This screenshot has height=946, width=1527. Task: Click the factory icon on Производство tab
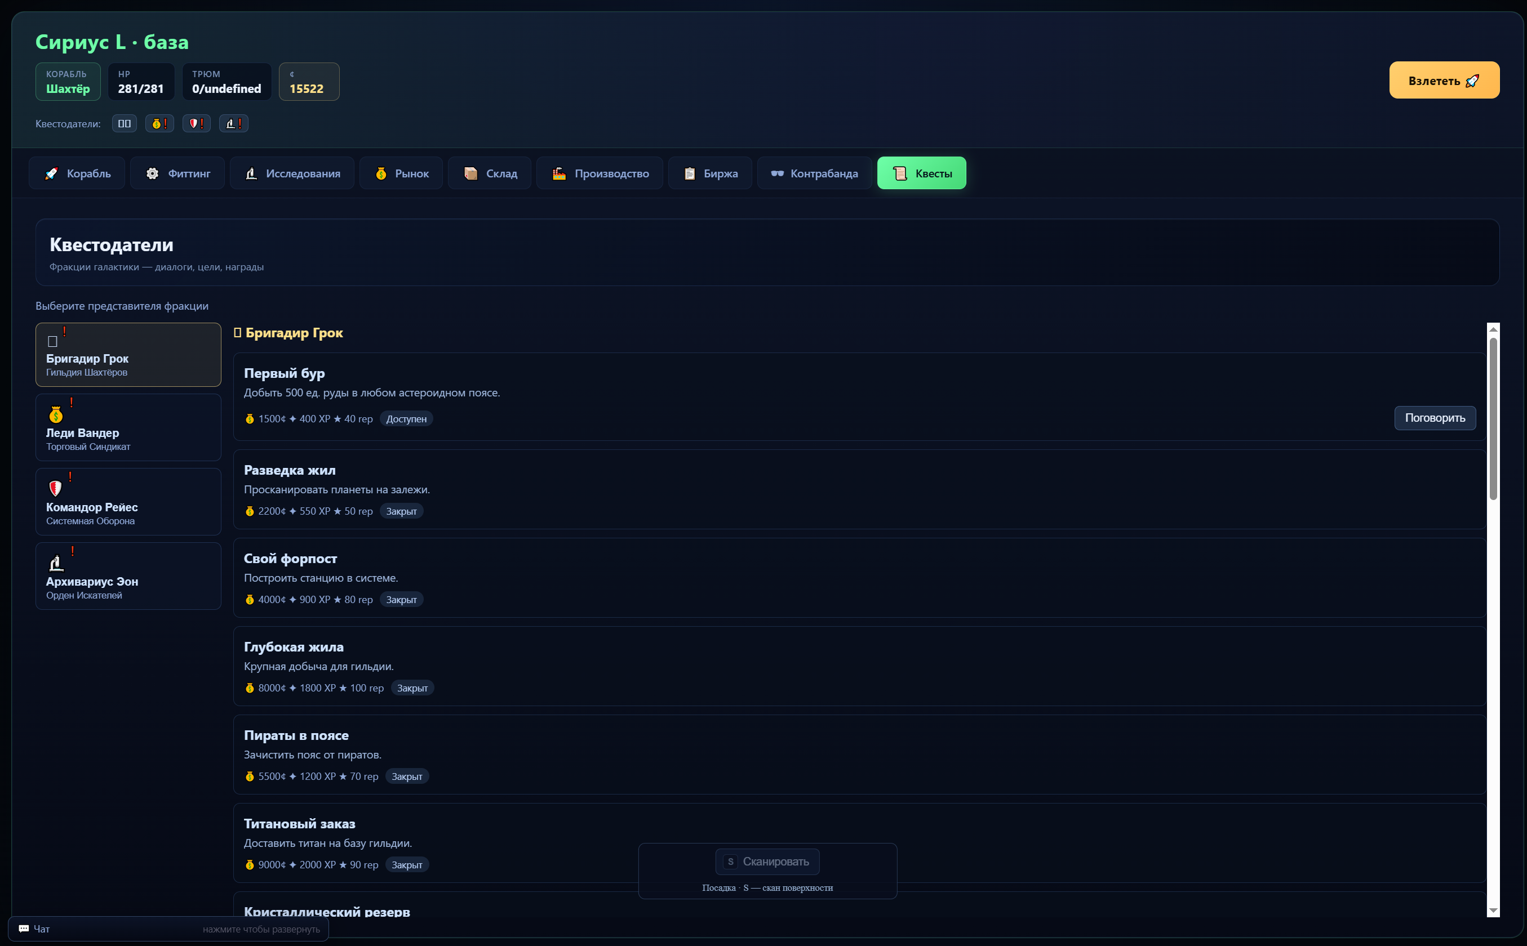(x=559, y=173)
